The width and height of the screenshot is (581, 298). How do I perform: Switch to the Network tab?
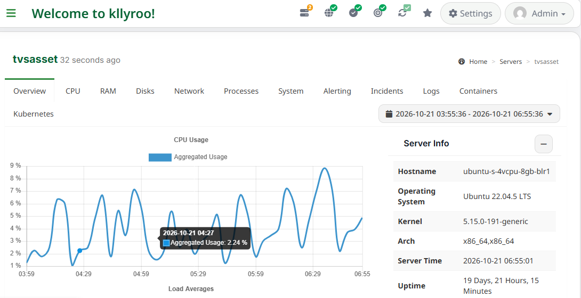189,91
